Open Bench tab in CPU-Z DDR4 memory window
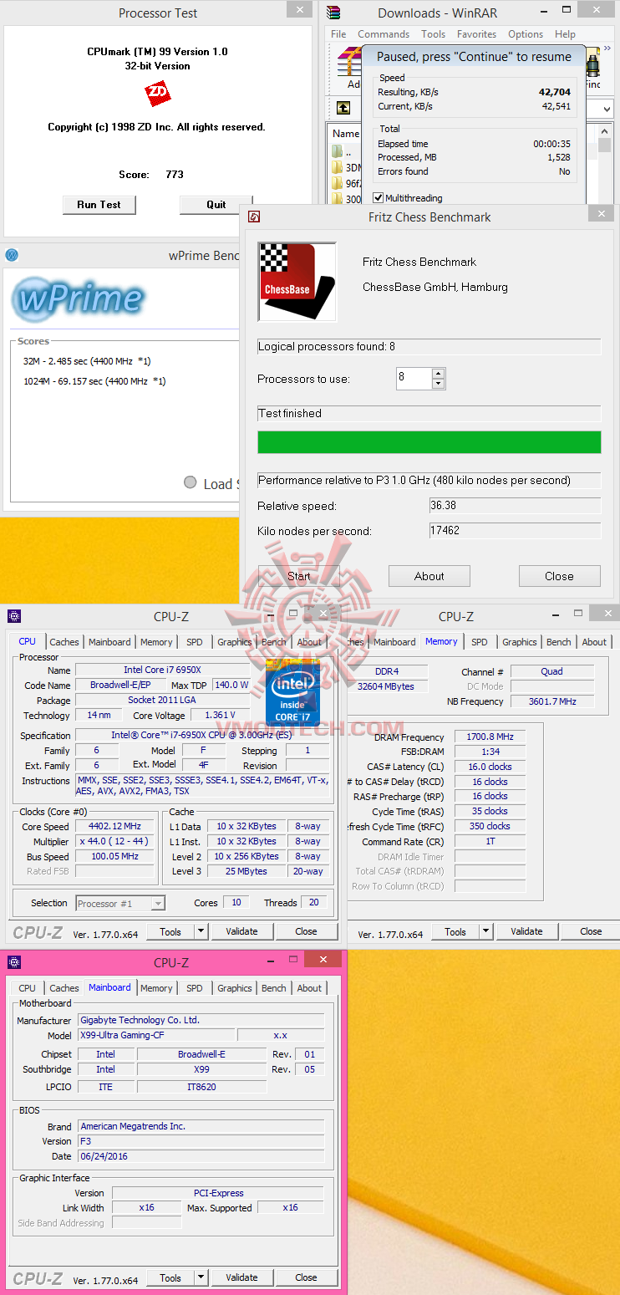This screenshot has width=620, height=1295. point(559,642)
